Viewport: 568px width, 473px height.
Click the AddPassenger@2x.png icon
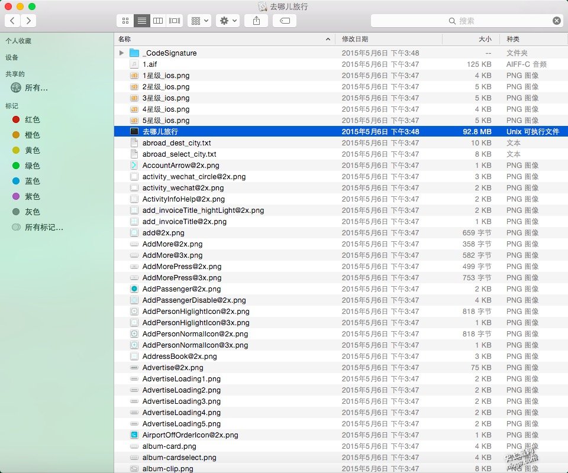(134, 289)
